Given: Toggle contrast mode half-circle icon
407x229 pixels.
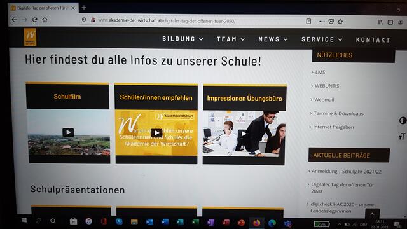Looking at the screenshot, I should click(403, 120).
